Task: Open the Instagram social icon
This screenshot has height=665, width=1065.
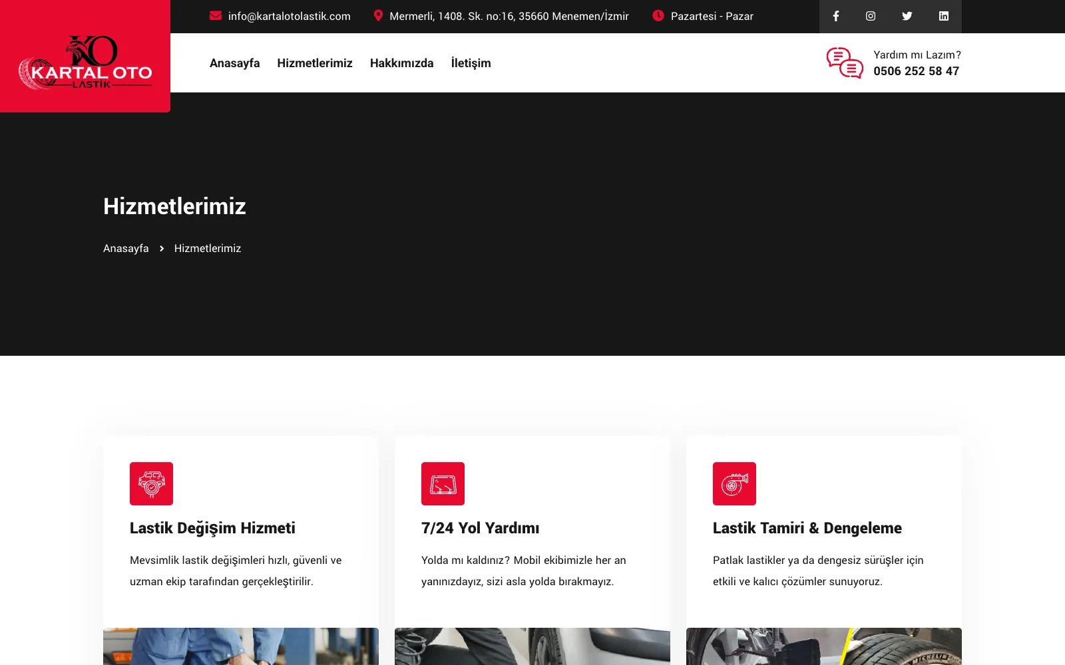Action: [871, 16]
